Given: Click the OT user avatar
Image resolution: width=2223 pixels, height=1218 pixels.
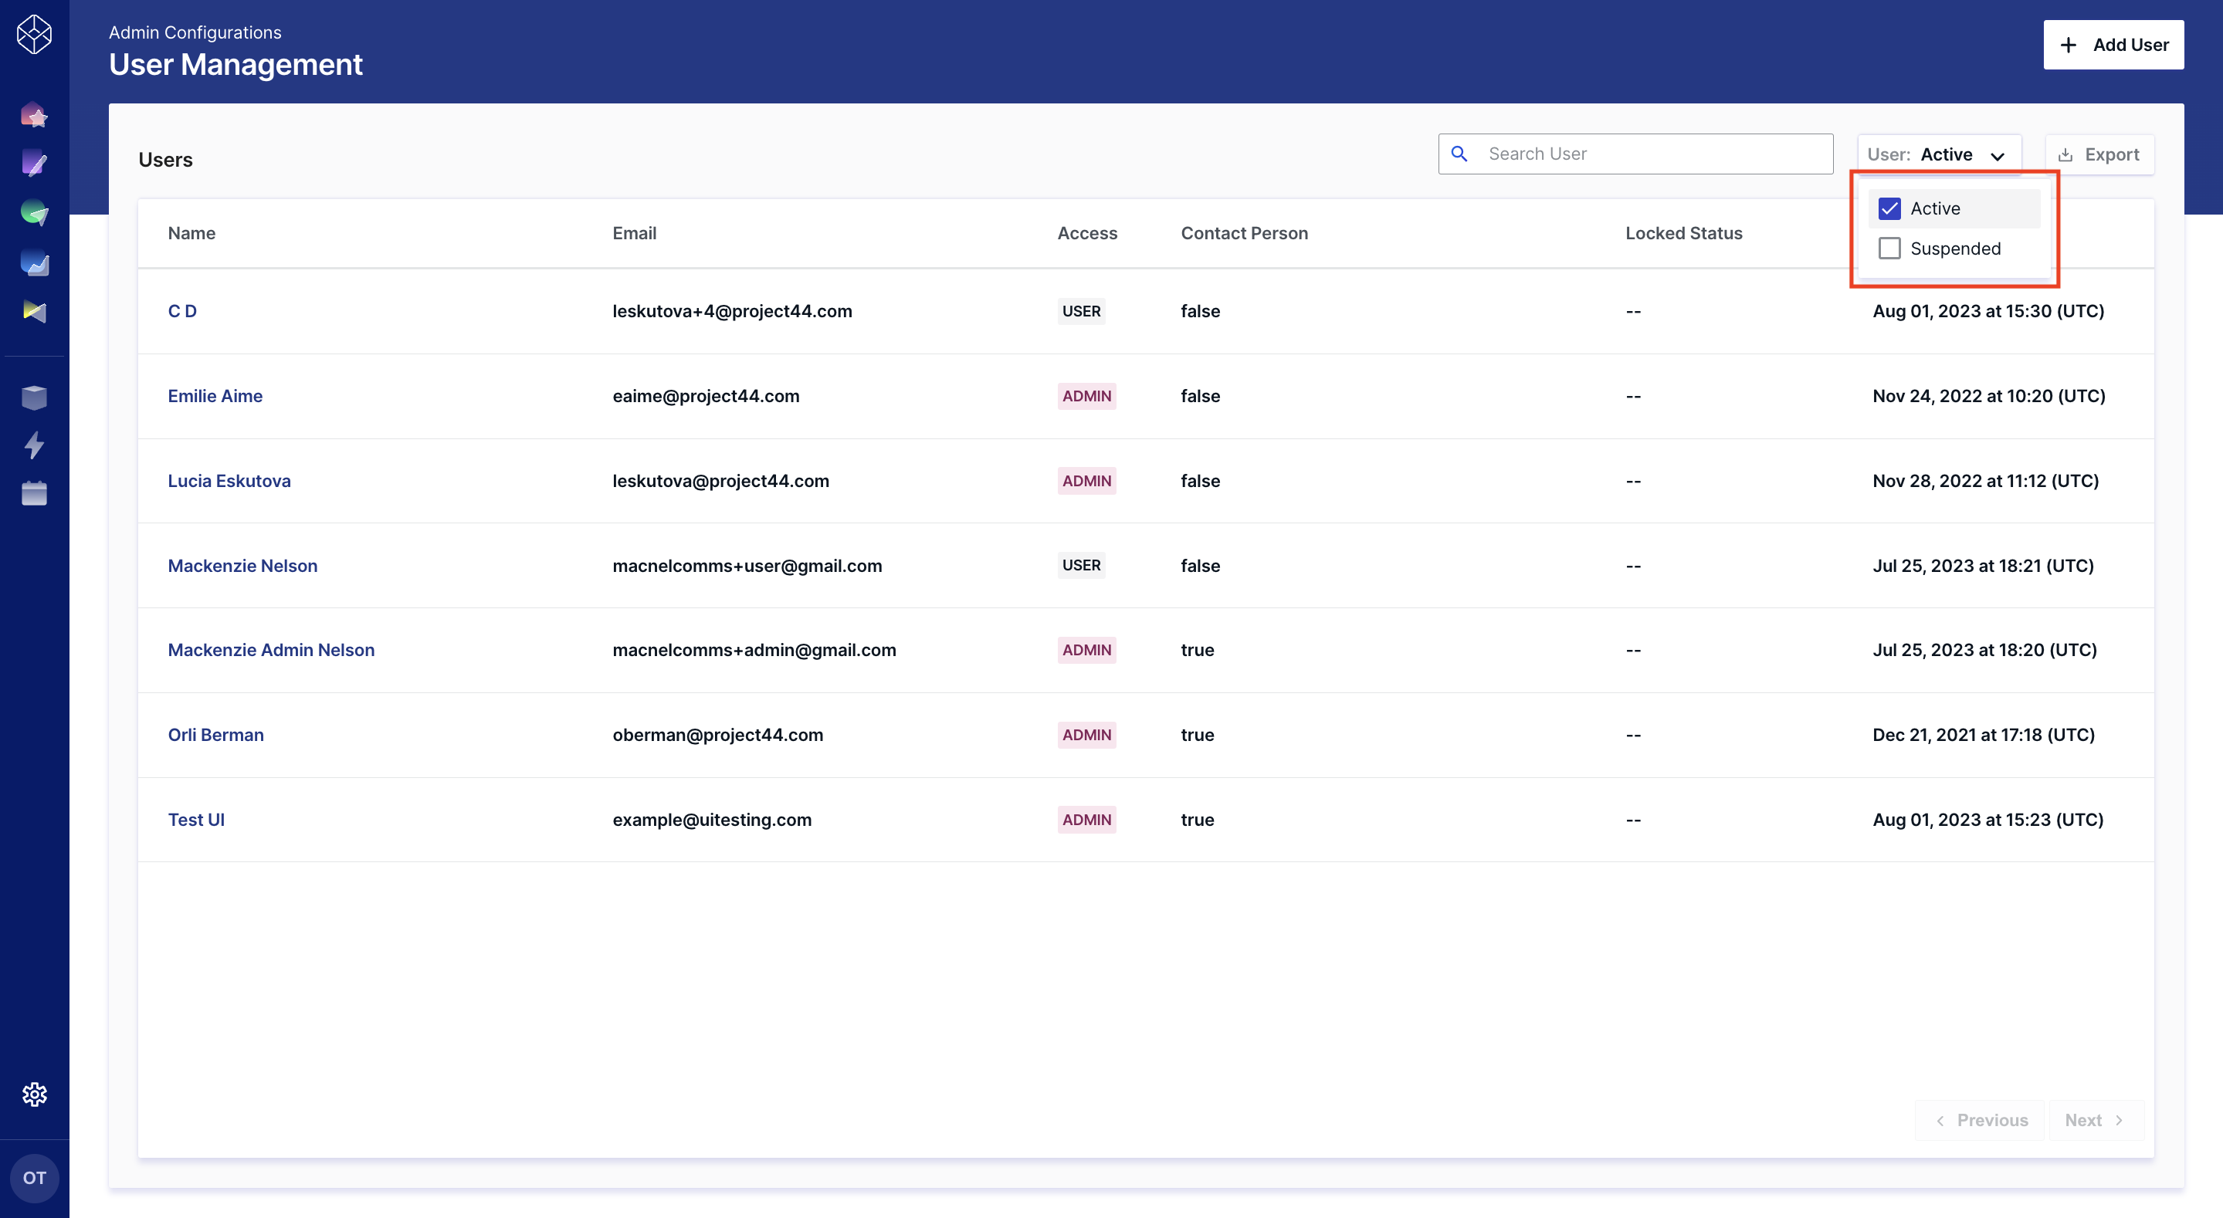Looking at the screenshot, I should [35, 1177].
